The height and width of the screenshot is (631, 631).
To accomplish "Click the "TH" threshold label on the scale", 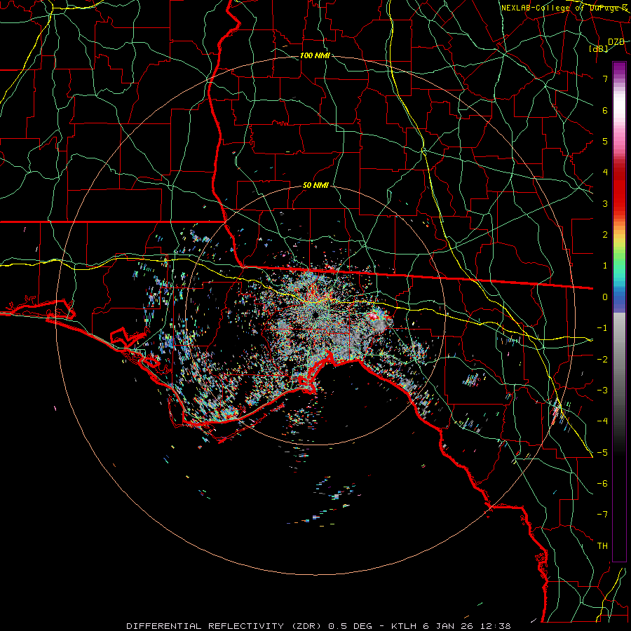I will [602, 546].
